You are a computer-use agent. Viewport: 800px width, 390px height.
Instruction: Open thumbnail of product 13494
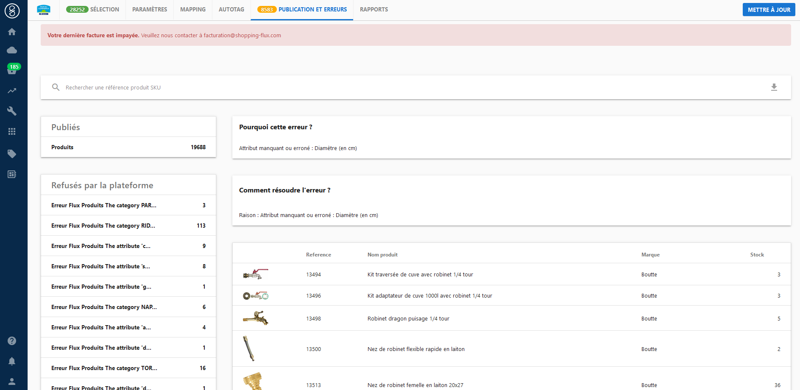coord(256,274)
